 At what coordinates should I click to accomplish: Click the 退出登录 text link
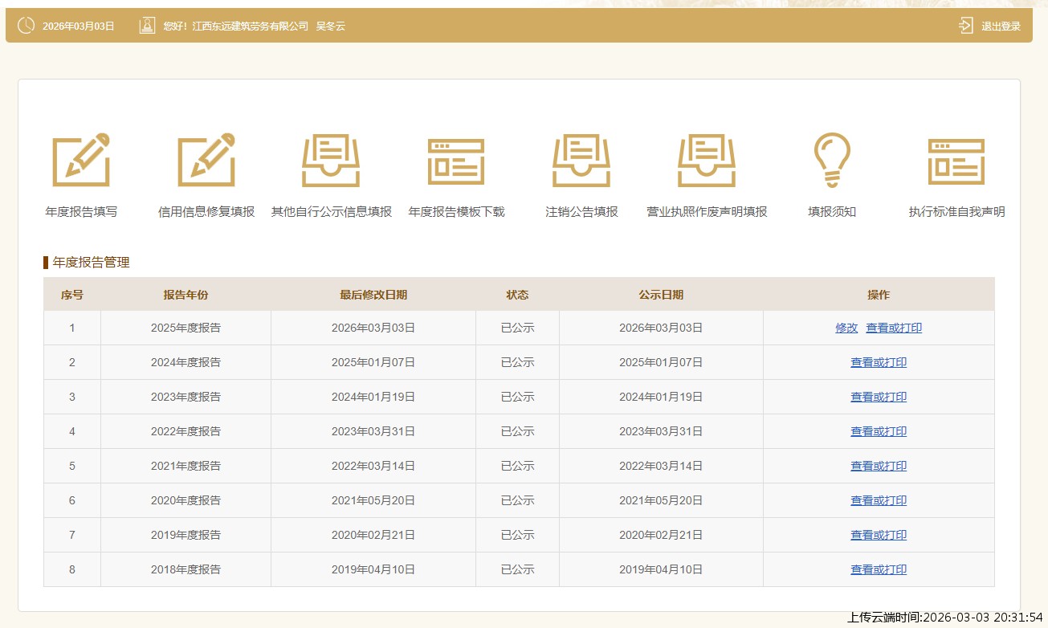[x=1001, y=27]
